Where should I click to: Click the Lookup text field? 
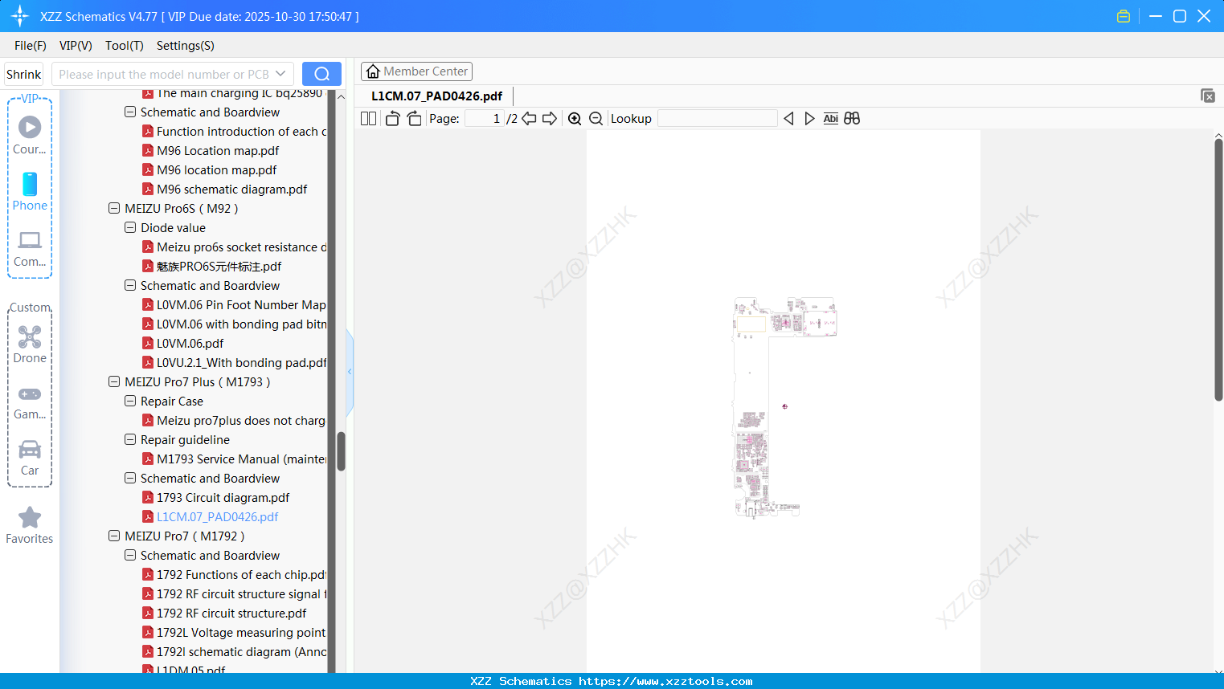[718, 118]
